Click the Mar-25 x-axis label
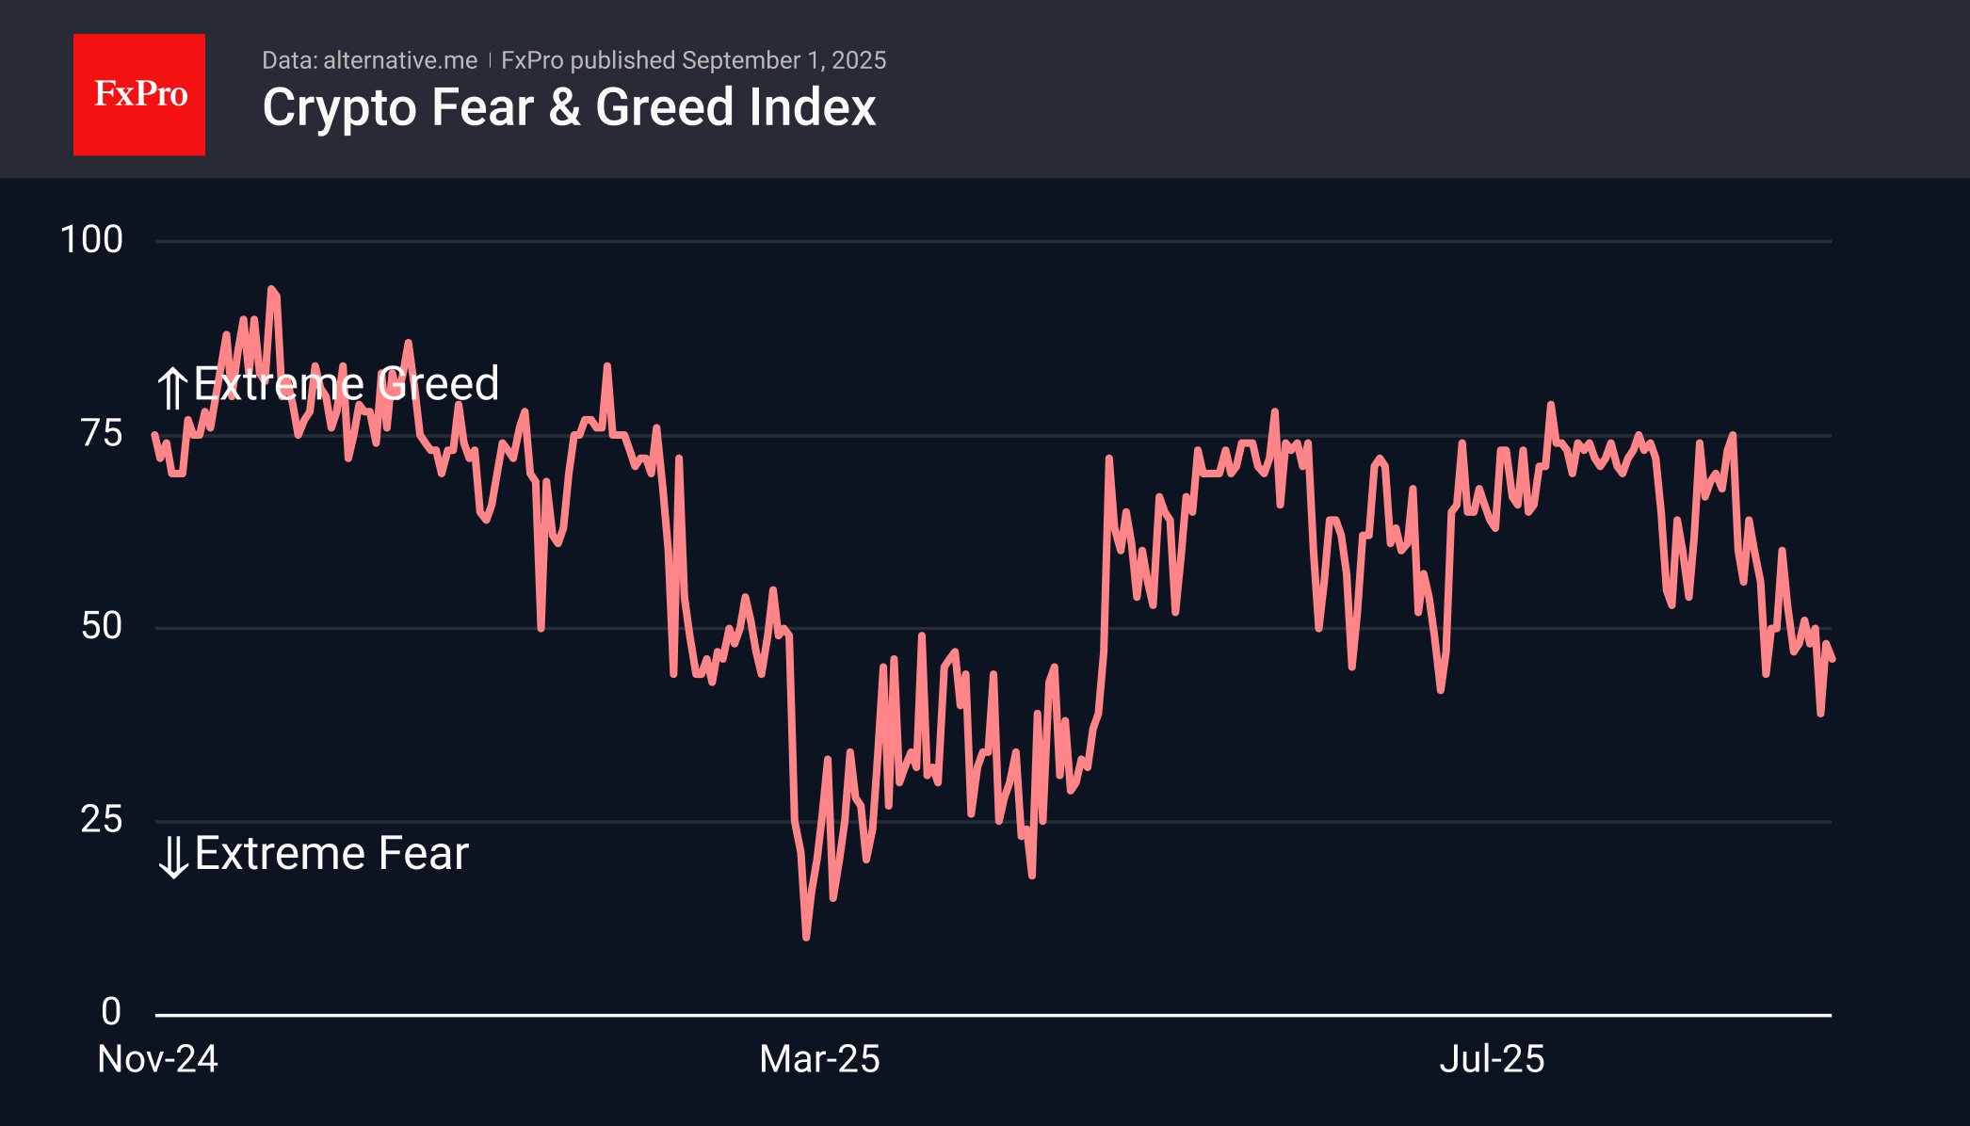 819,1060
